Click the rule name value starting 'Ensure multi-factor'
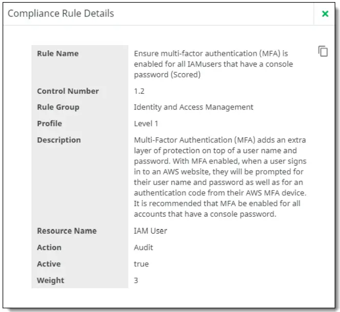Image resolution: width=340 pixels, height=312 pixels. click(213, 64)
